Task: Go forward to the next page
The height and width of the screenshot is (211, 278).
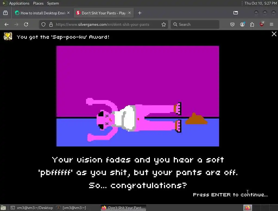Action: (16, 24)
